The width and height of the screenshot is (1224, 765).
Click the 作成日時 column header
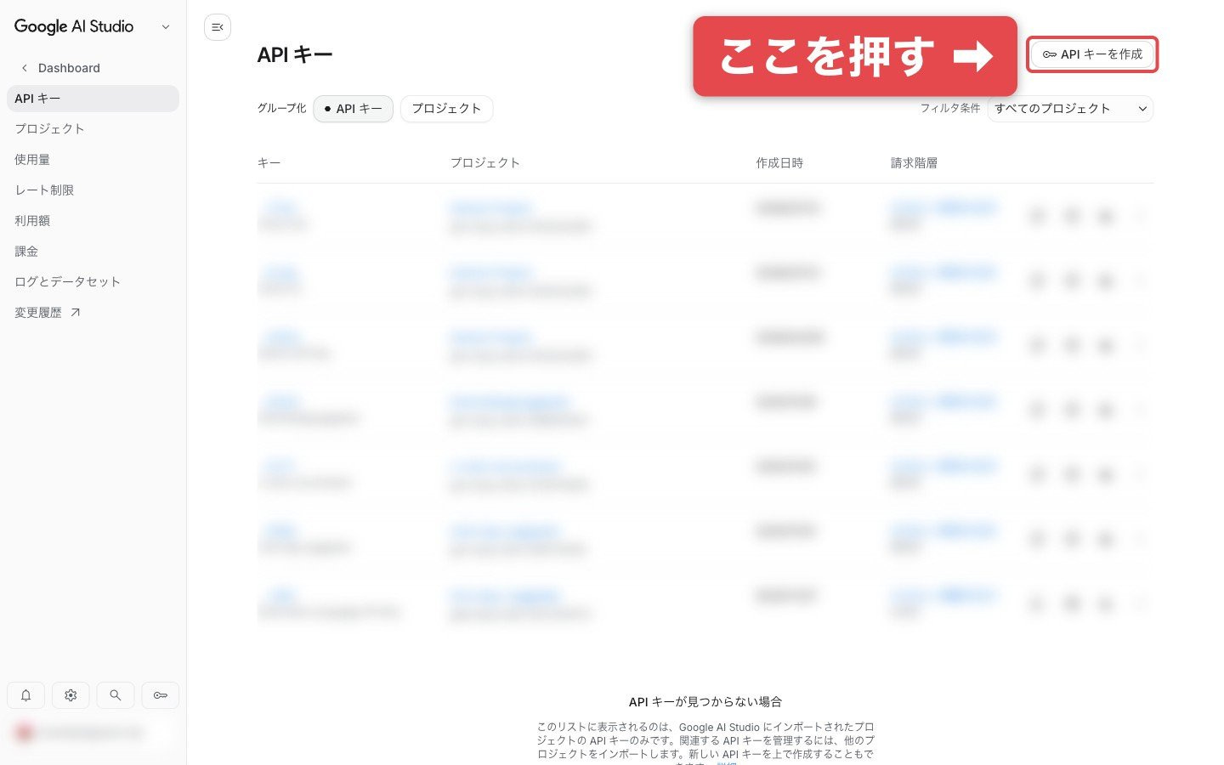(x=779, y=163)
